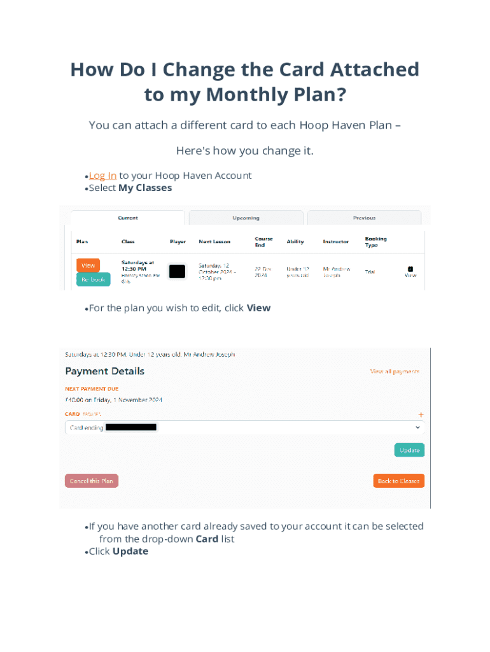Open the View all payments link
Image resolution: width=490 pixels, height=652 pixels.
click(395, 371)
